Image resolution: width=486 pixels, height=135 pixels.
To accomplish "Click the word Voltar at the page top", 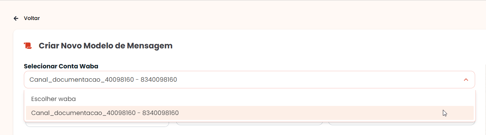I will [x=32, y=18].
